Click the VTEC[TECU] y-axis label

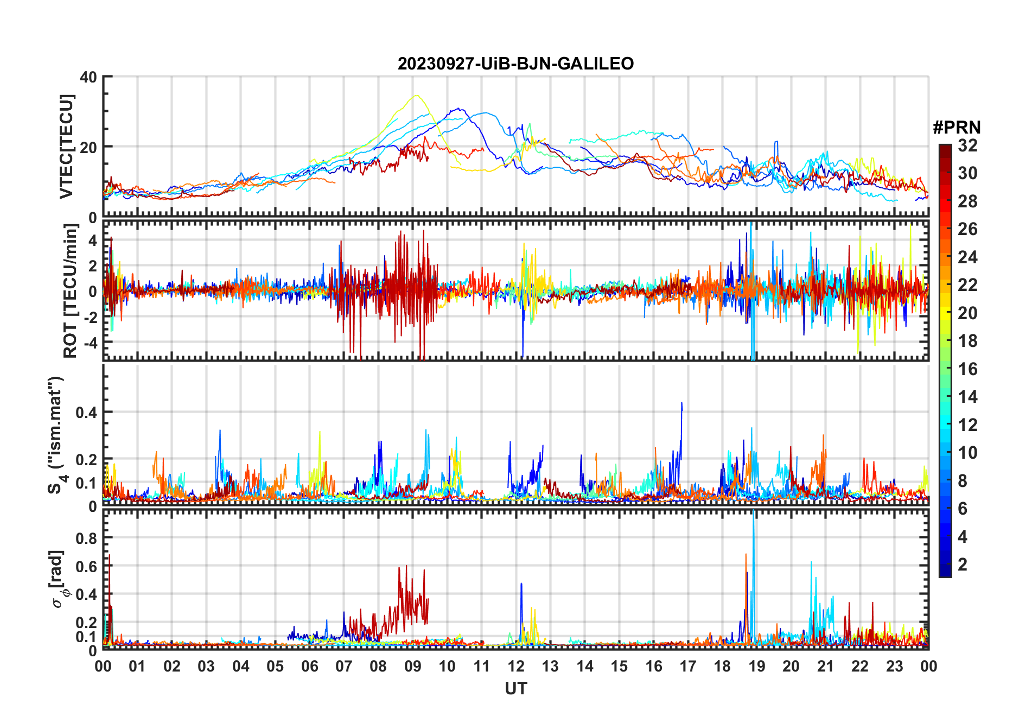pos(66,147)
